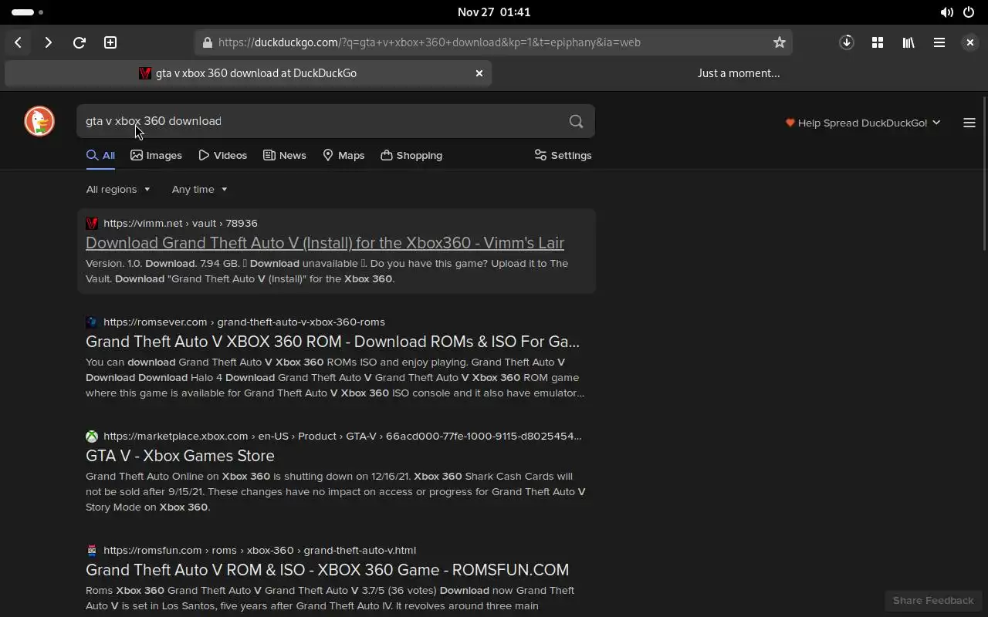988x617 pixels.
Task: Open the bookmarks library
Action: pyautogui.click(x=908, y=42)
